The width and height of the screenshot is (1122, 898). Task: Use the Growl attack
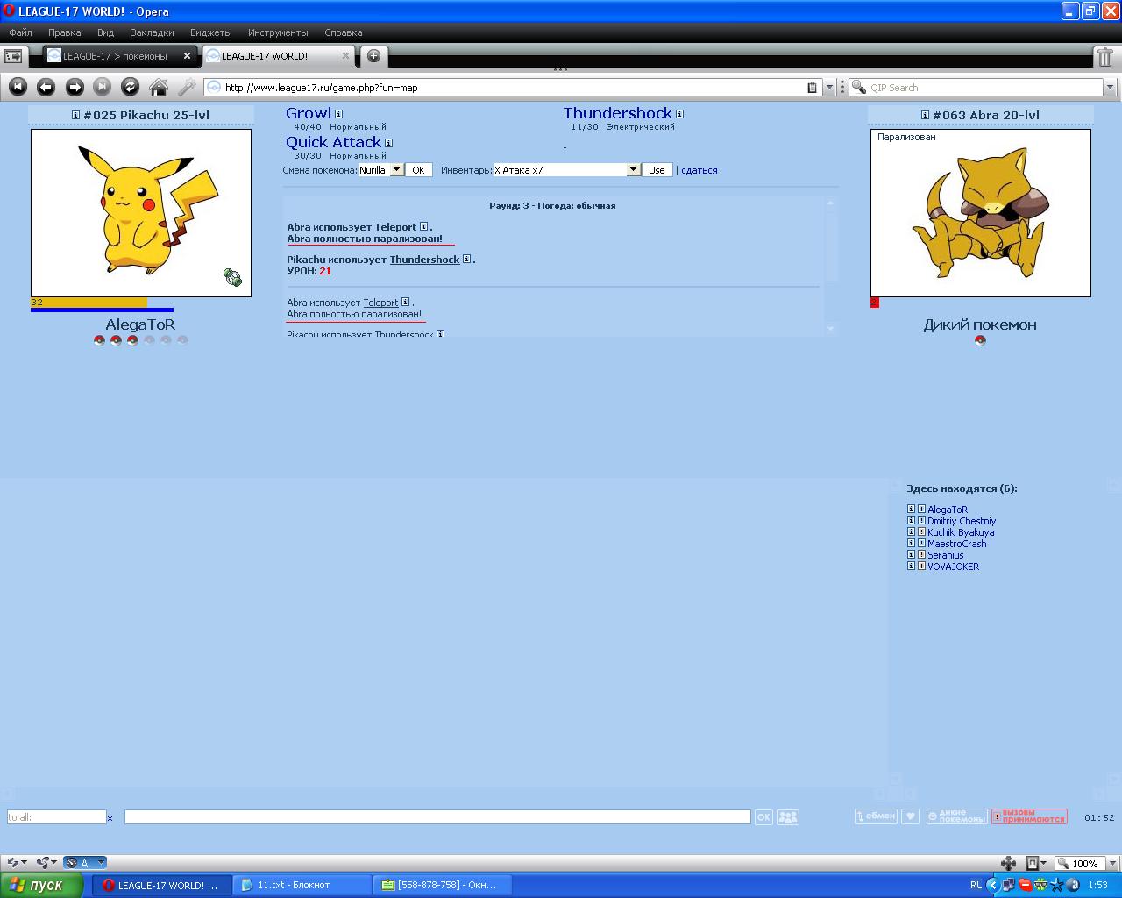click(309, 113)
